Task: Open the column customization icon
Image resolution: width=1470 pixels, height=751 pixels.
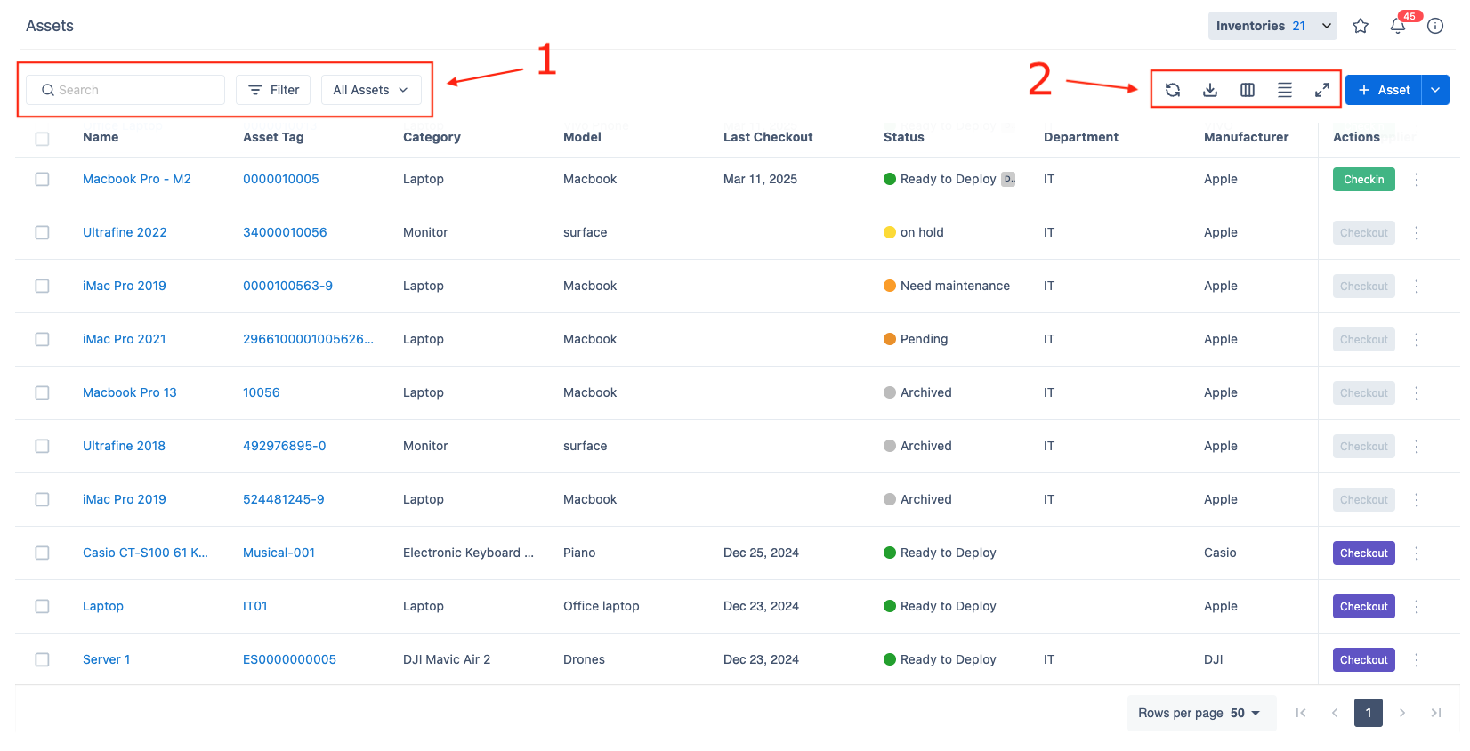Action: point(1248,90)
